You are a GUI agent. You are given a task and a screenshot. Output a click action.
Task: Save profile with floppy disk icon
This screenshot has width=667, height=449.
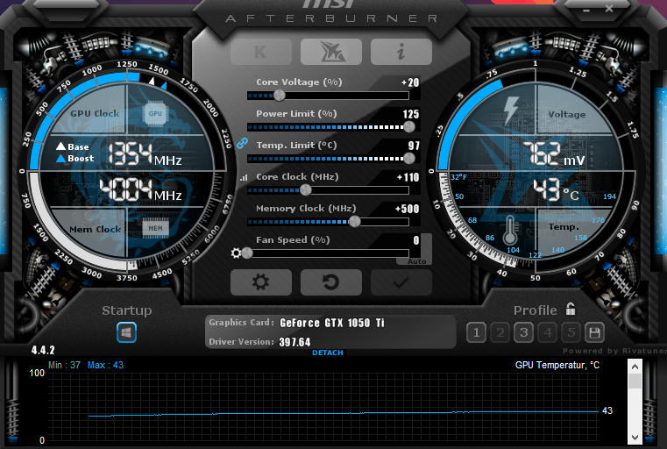point(594,332)
